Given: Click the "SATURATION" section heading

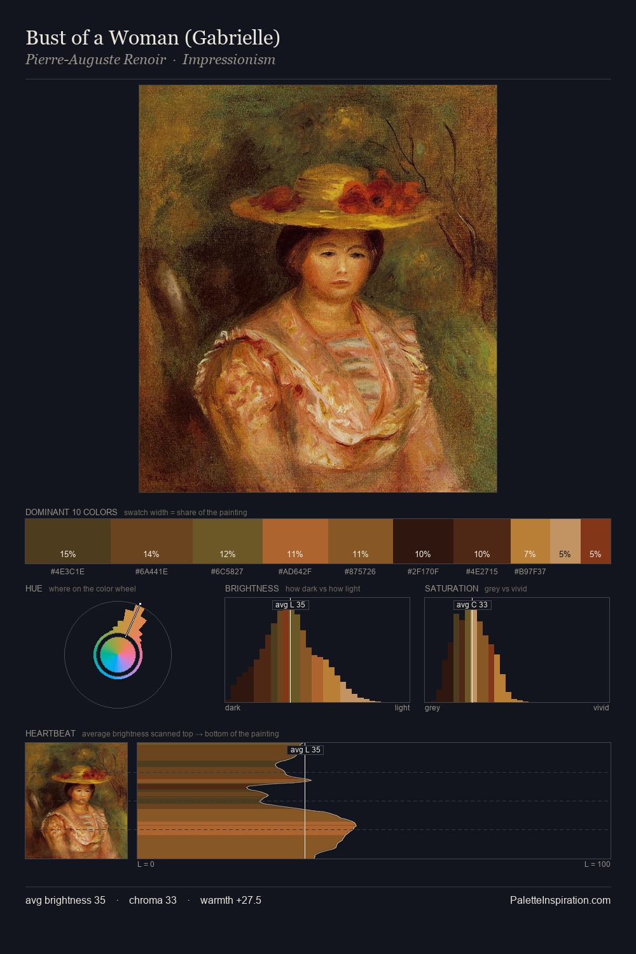Looking at the screenshot, I should pos(452,588).
